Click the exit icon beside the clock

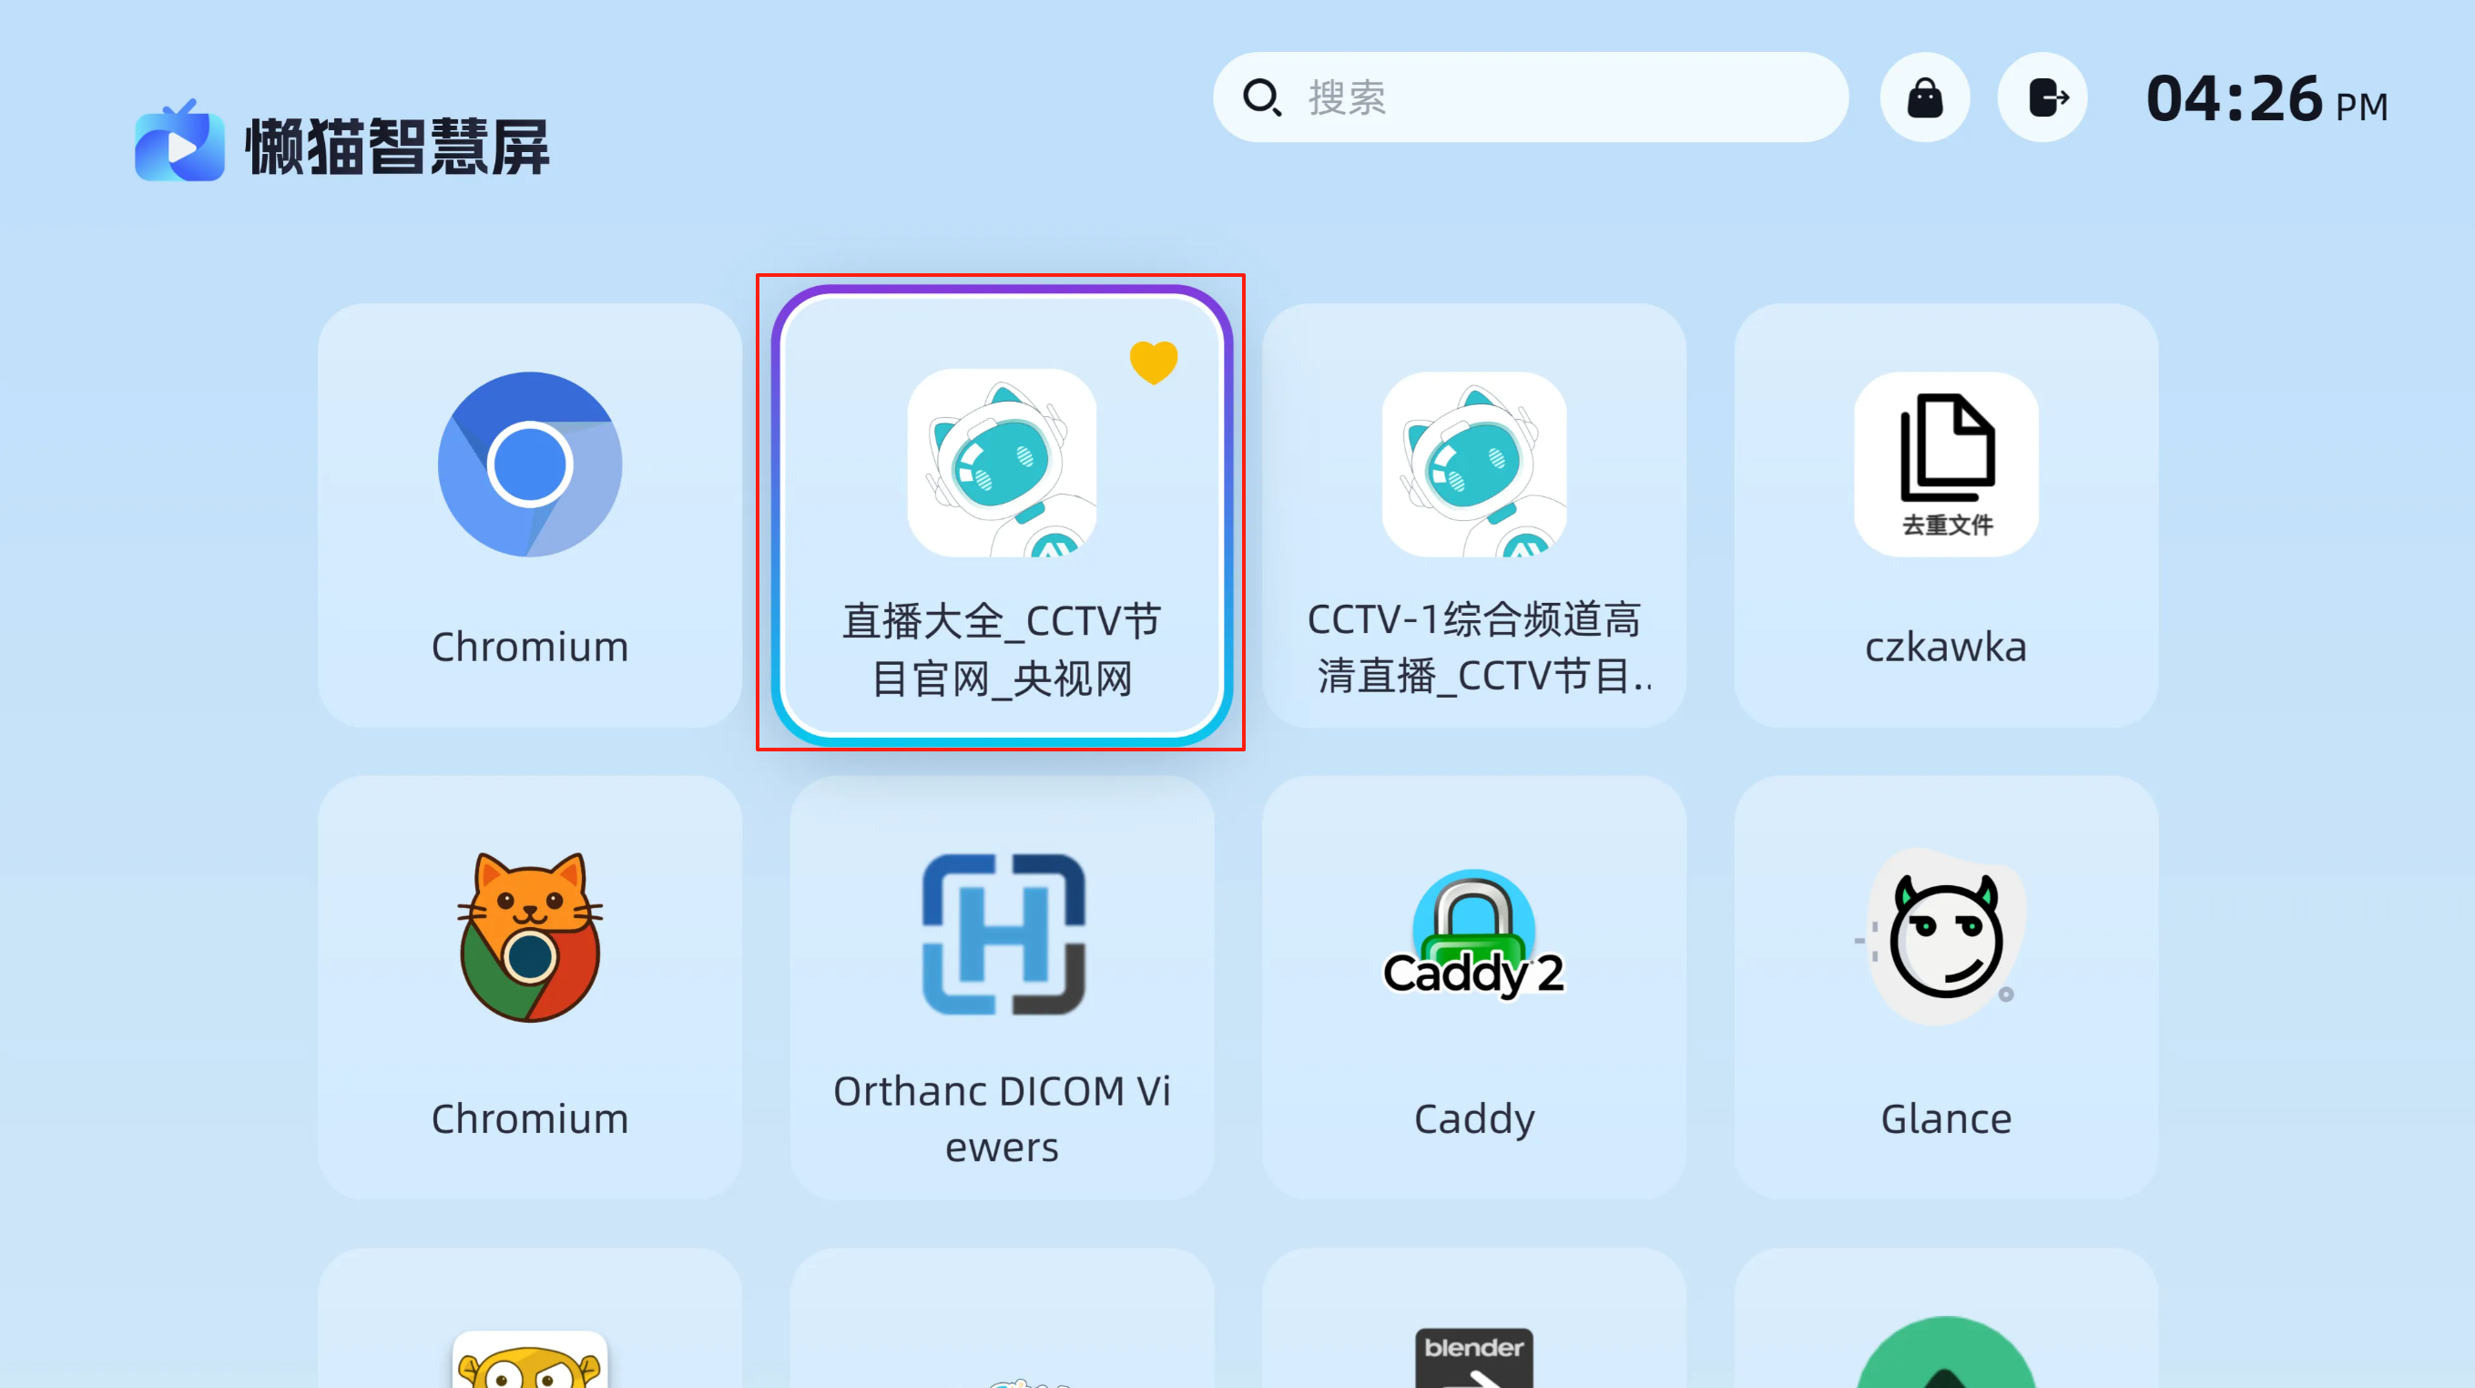coord(2042,97)
